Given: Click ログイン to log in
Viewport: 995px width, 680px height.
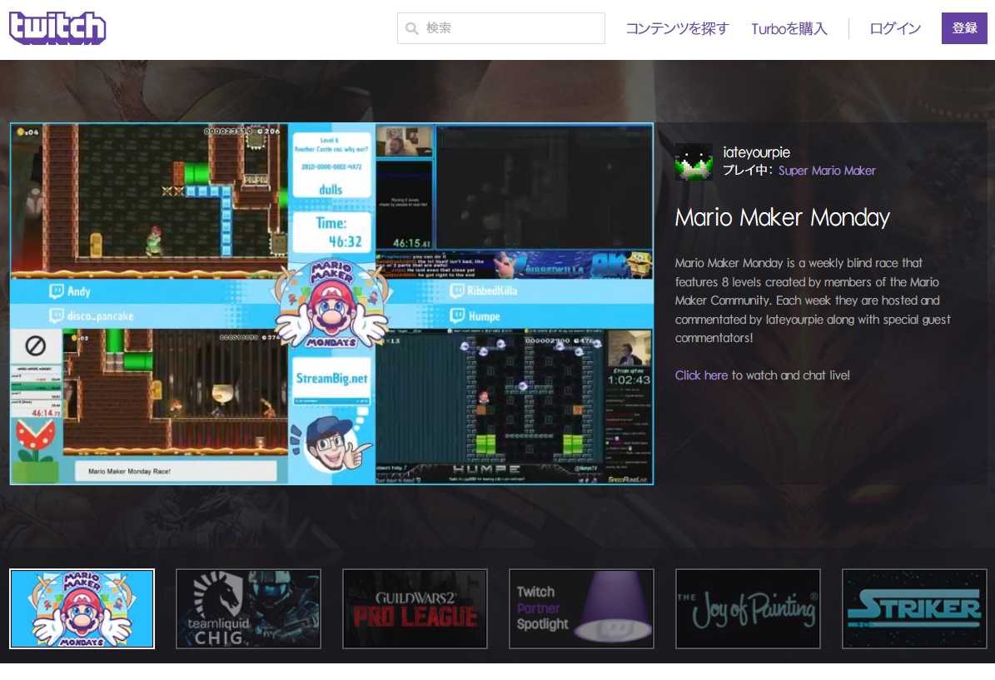Looking at the screenshot, I should [895, 28].
